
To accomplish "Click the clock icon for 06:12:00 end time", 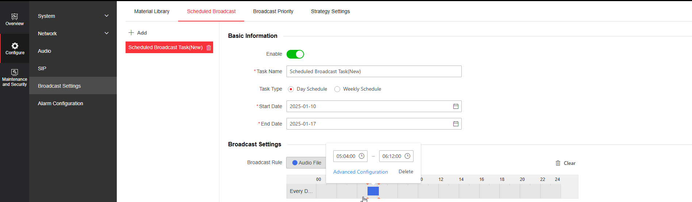I will tap(408, 156).
